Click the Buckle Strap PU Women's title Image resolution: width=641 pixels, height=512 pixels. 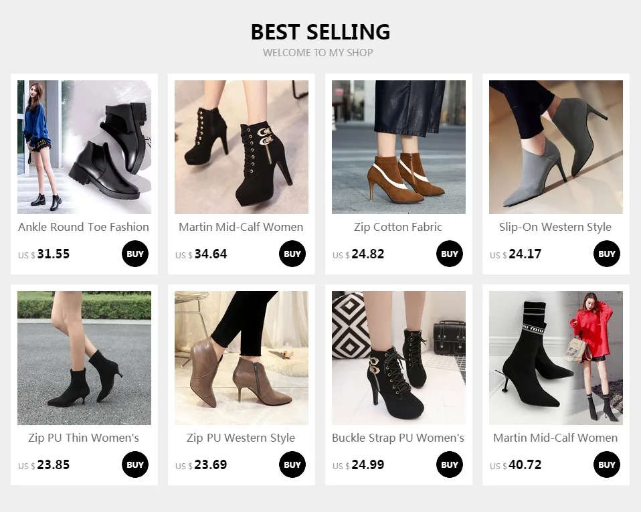coord(398,438)
